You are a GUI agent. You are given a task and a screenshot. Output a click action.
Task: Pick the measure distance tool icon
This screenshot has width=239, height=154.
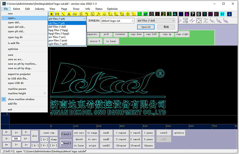click(x=57, y=14)
